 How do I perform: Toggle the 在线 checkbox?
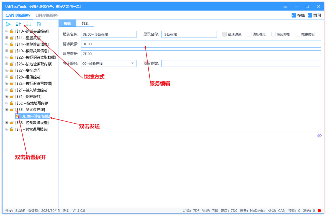(293, 15)
